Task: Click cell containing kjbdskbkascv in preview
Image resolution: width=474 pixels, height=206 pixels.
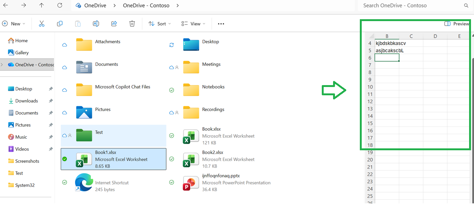Action: pos(387,43)
